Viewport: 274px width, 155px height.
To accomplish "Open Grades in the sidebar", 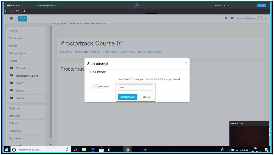I will tap(26, 61).
